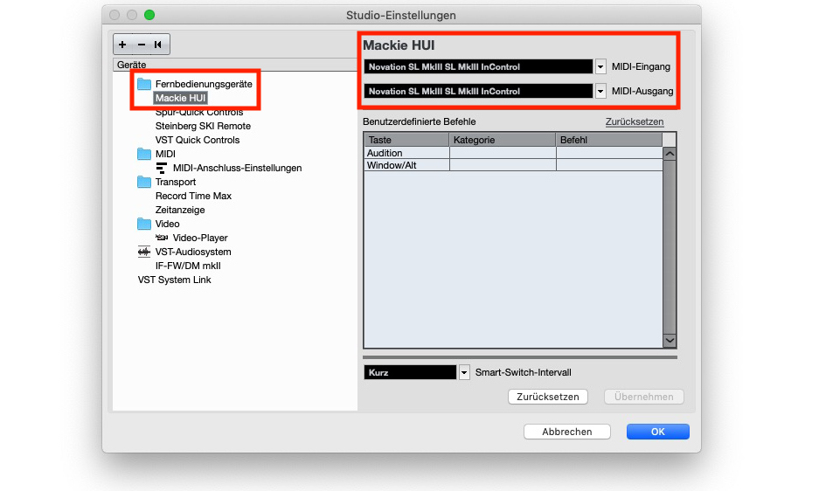
Task: Click the collapse-all arrow icon in toolbar
Action: [157, 45]
